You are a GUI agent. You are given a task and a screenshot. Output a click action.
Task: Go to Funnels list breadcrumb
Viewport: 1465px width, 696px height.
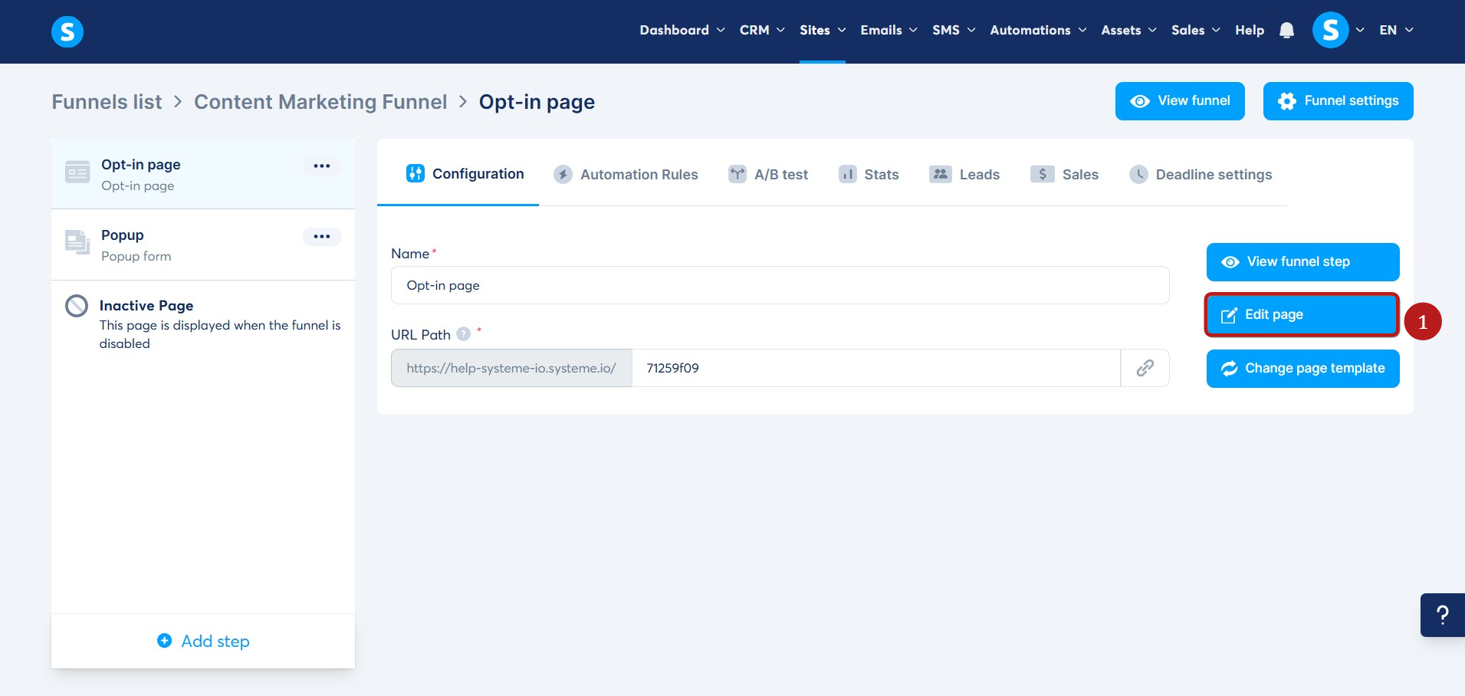(x=107, y=102)
